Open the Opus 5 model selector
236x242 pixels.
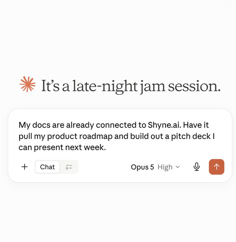[142, 167]
